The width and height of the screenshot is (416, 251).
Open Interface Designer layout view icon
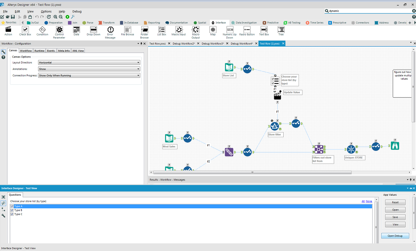point(3,197)
